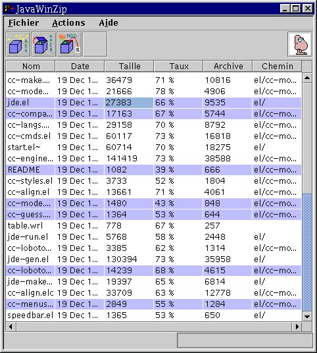The height and width of the screenshot is (353, 317).
Task: Click the Add files toolbar icon
Action: 69,44
